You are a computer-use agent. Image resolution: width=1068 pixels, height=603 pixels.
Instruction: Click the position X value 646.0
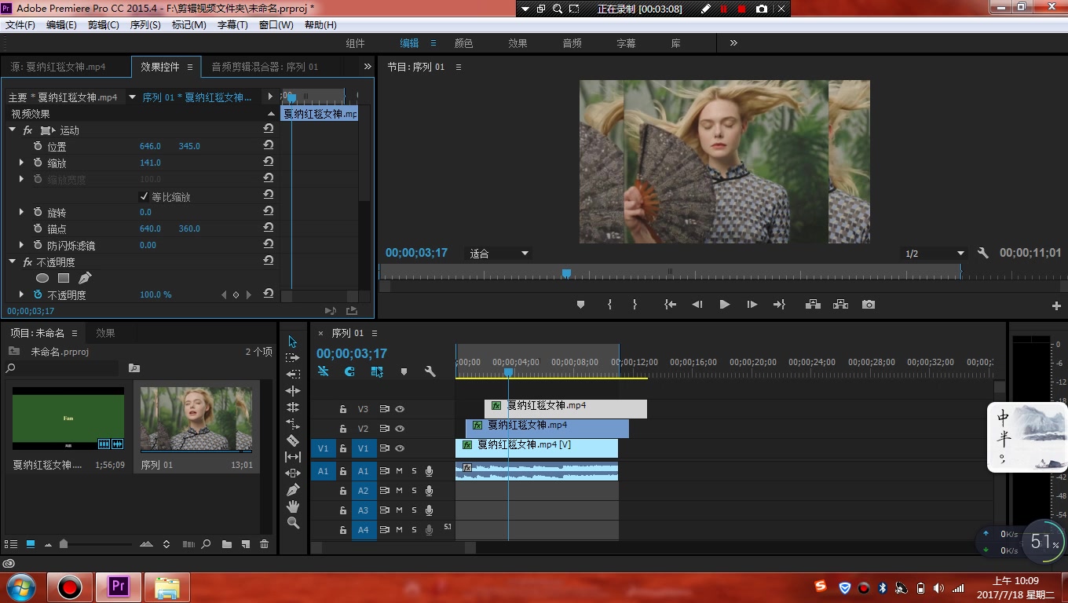tap(150, 146)
